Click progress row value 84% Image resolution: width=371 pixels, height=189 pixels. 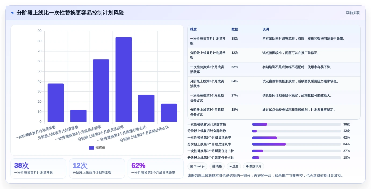[347, 144]
